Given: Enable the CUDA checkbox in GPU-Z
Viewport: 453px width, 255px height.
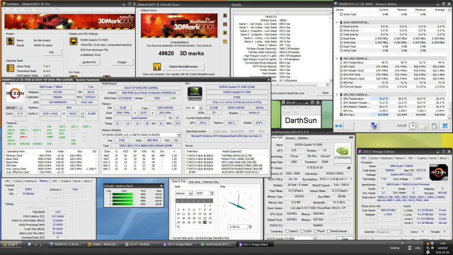Looking at the screenshot, I should (x=302, y=231).
